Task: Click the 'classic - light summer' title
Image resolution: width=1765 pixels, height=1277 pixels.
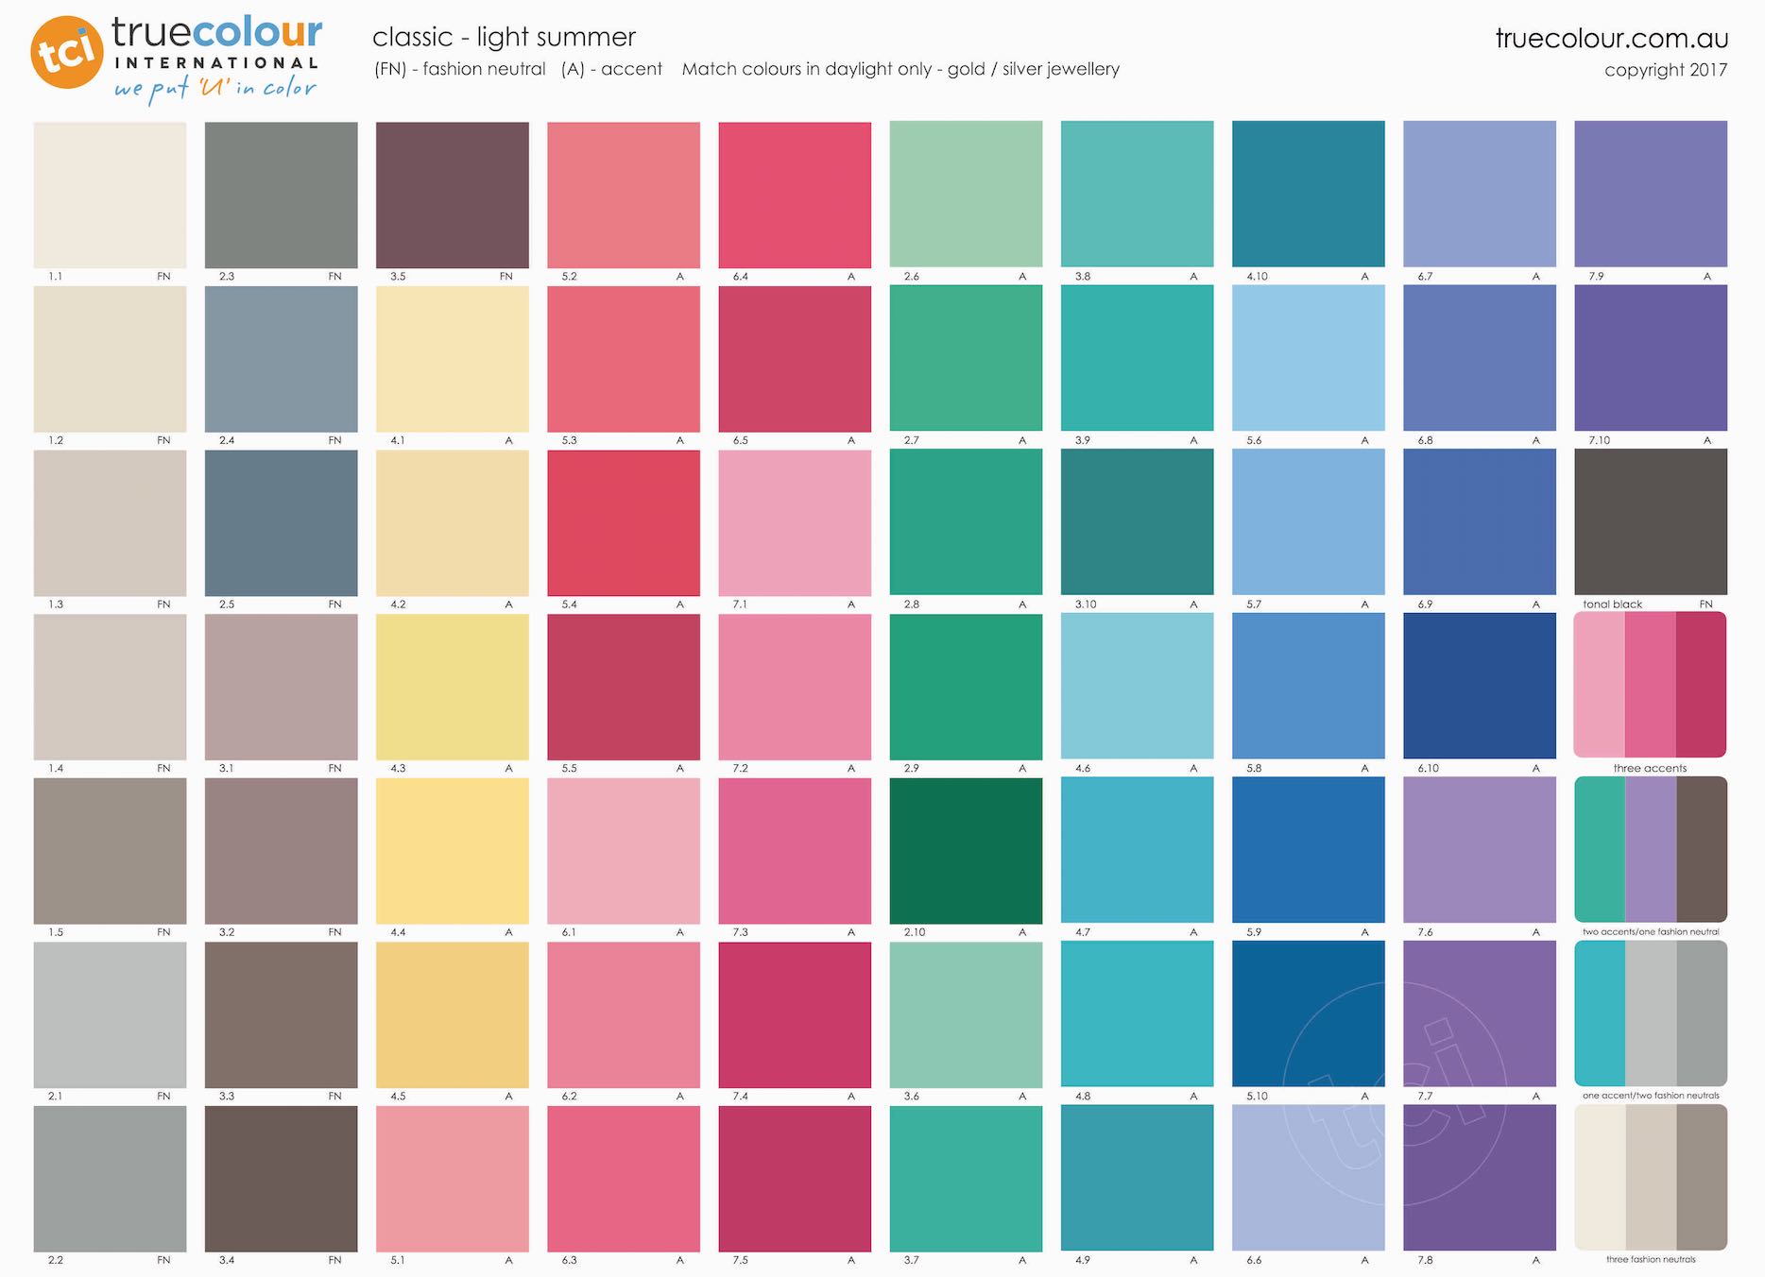Action: pyautogui.click(x=504, y=37)
